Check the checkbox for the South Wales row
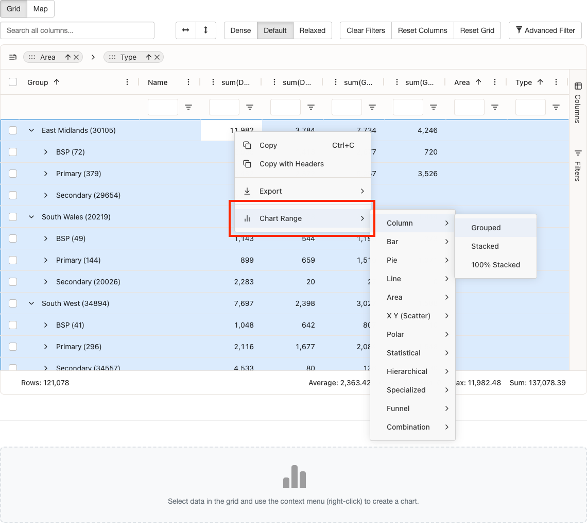This screenshot has height=529, width=587. [x=12, y=217]
